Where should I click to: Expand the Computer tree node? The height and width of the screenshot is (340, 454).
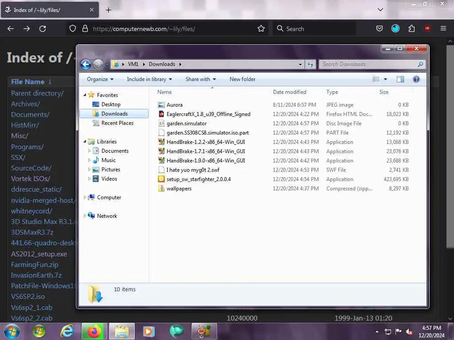point(85,197)
